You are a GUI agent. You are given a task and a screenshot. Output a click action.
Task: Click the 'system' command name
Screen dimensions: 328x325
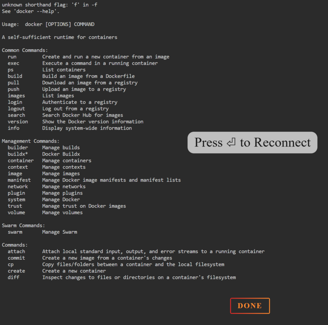[x=16, y=199]
